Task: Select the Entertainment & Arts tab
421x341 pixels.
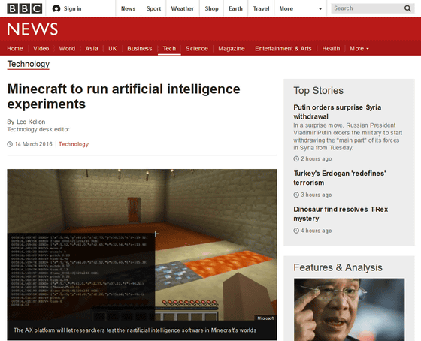Action: coord(283,49)
